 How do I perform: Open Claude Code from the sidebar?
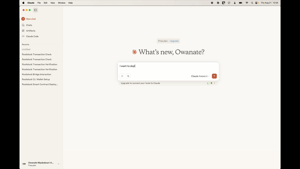pos(23,36)
